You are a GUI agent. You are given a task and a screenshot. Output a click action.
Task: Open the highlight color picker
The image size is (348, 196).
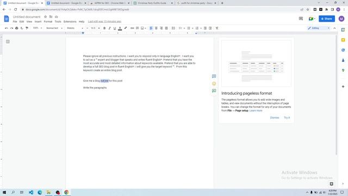[126, 28]
